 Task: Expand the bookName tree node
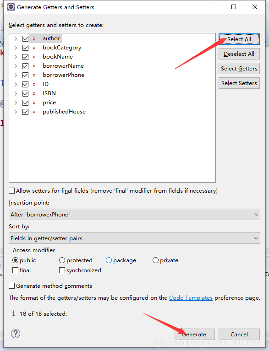[x=16, y=57]
